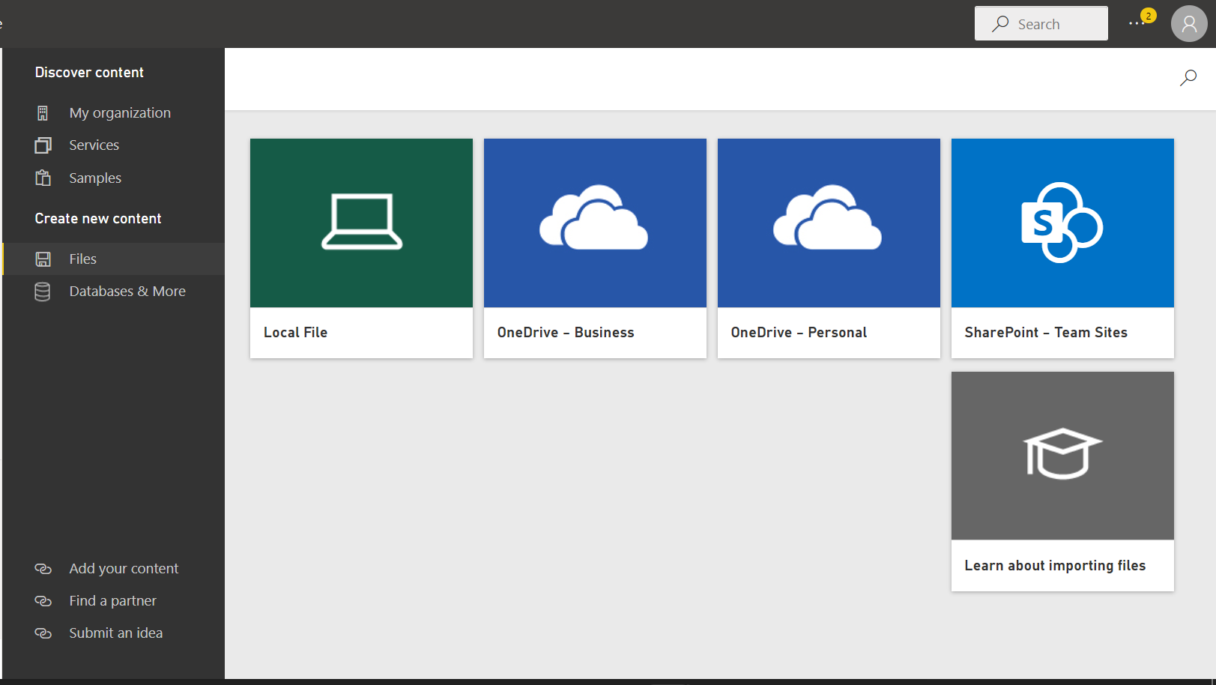Screen dimensions: 1216x685
Task: Select Files under Create new content
Action: tap(83, 259)
